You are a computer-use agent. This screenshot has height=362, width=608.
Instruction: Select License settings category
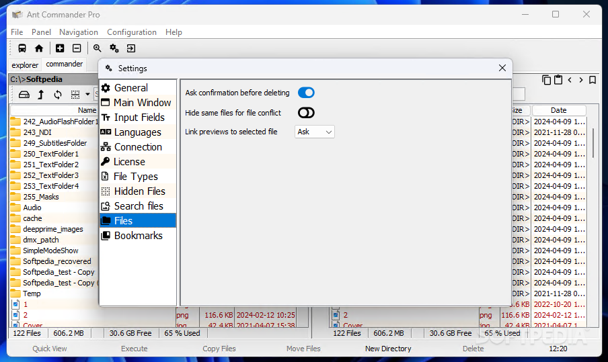pyautogui.click(x=138, y=162)
